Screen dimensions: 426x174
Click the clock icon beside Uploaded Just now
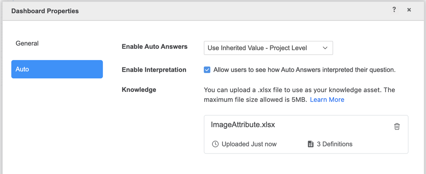(215, 144)
